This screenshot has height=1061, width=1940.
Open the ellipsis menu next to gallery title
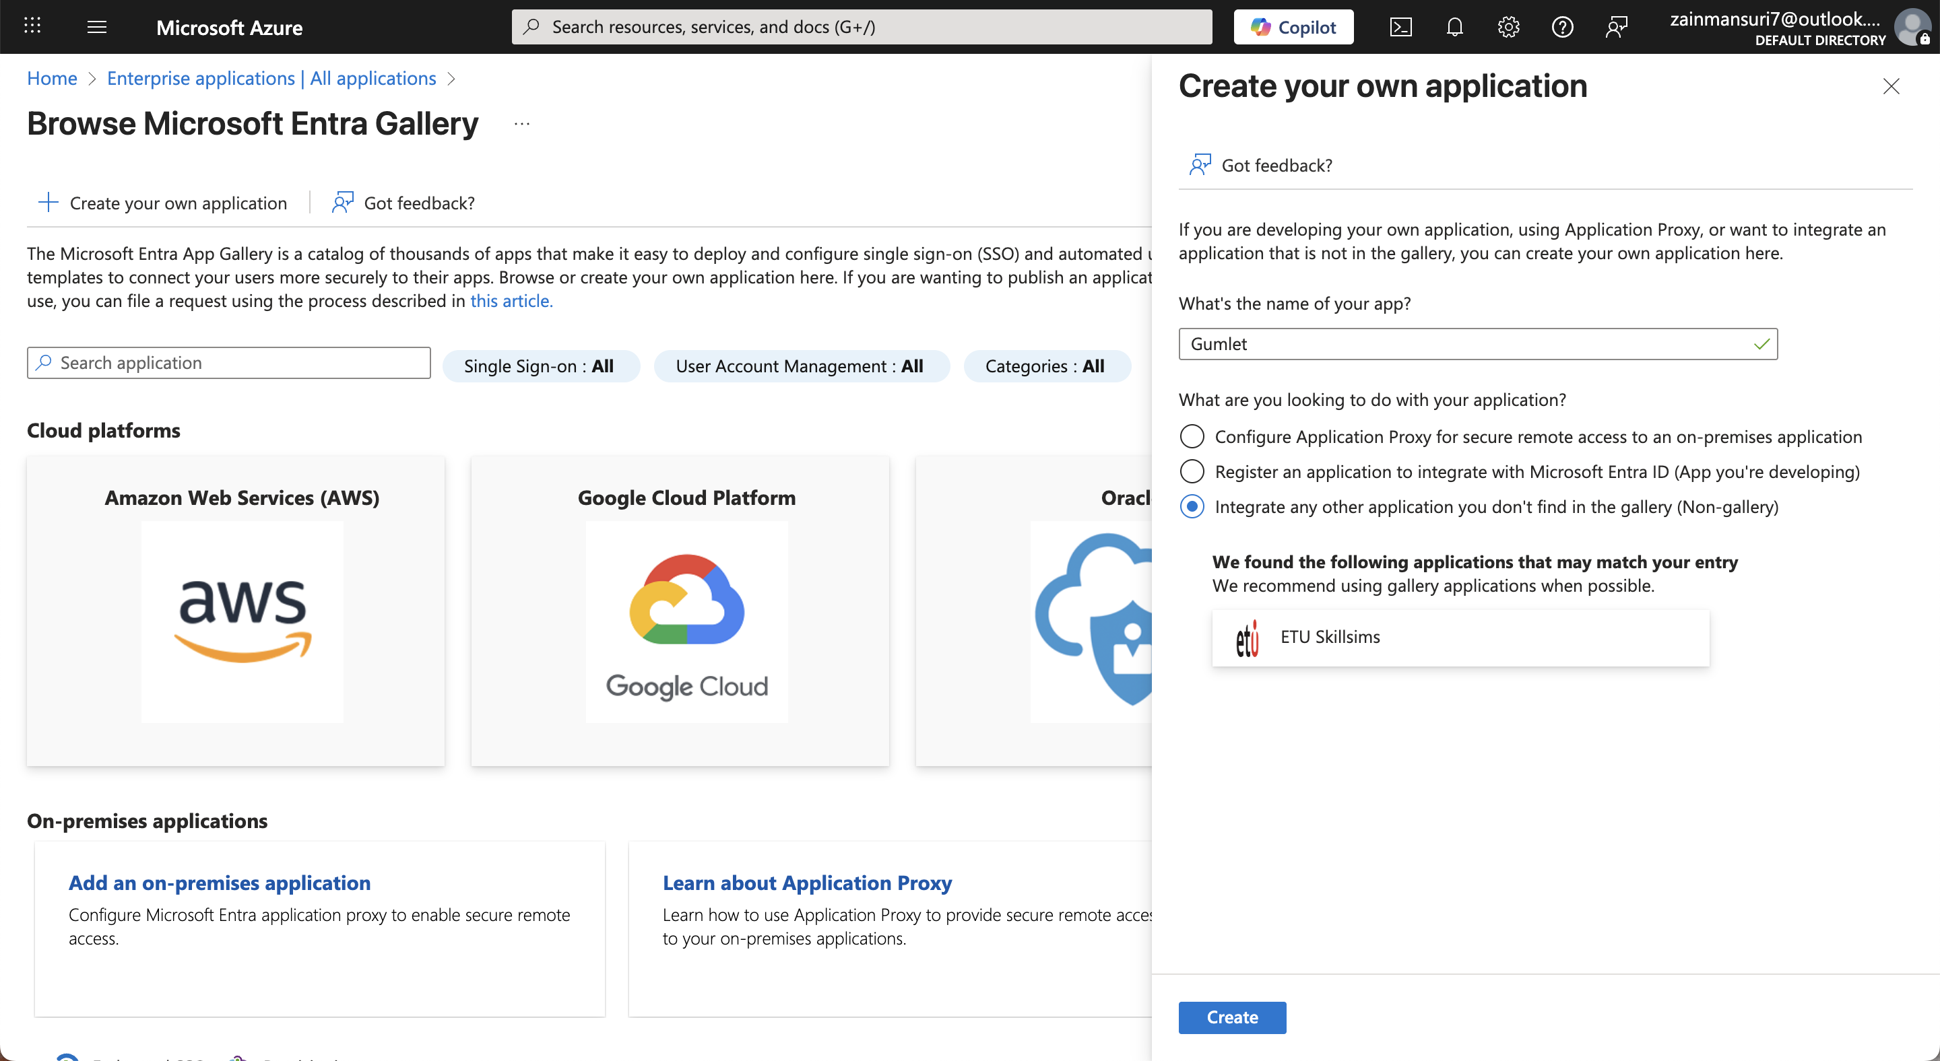pos(522,124)
